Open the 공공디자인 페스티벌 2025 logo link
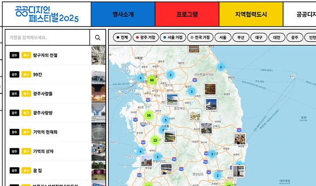Screen dimensions: 316x186 47,14
